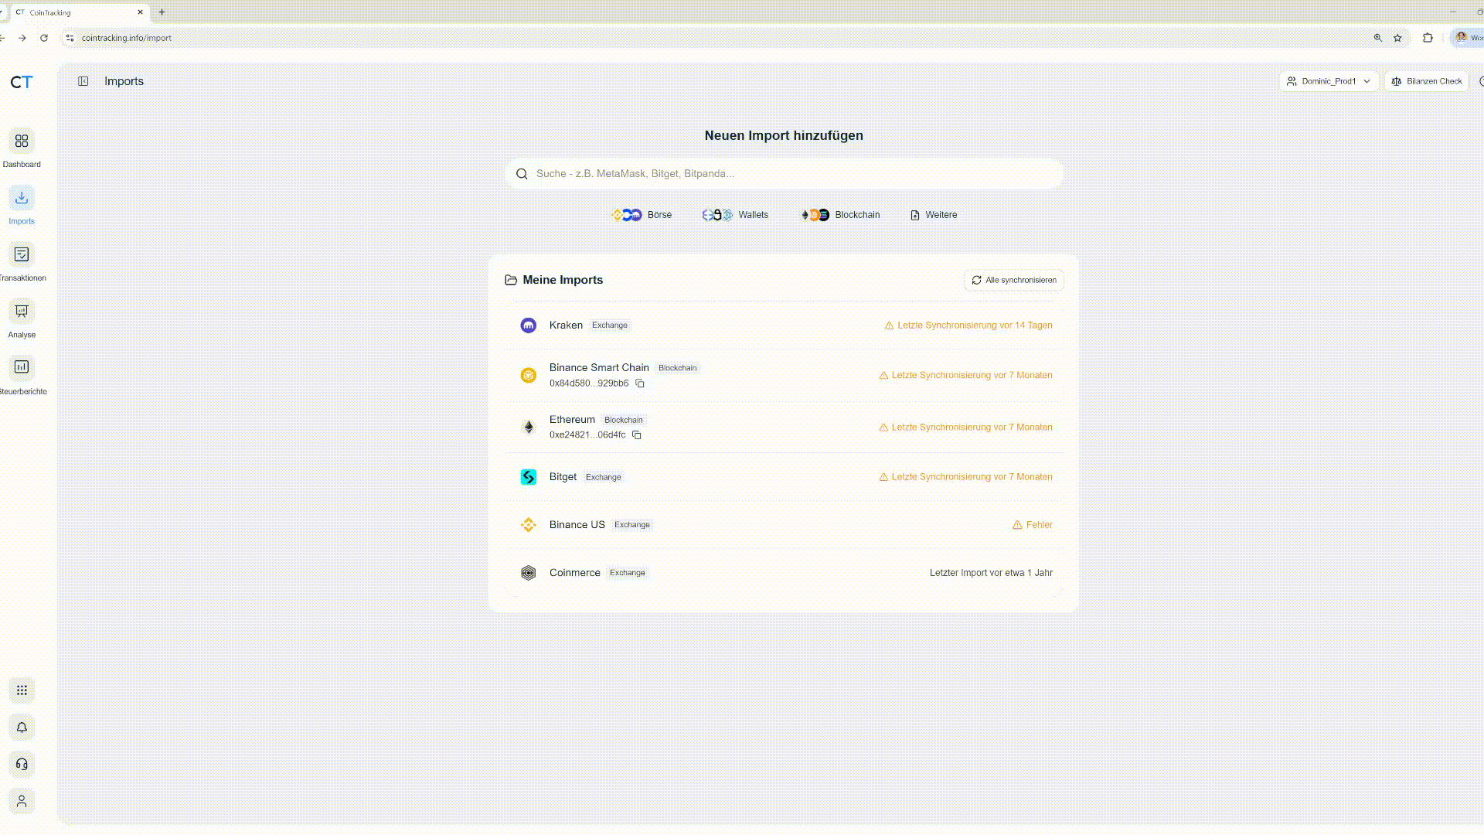Viewport: 1484px width, 835px height.
Task: Click the 0xe24821...06d4fc address text
Action: (x=587, y=435)
